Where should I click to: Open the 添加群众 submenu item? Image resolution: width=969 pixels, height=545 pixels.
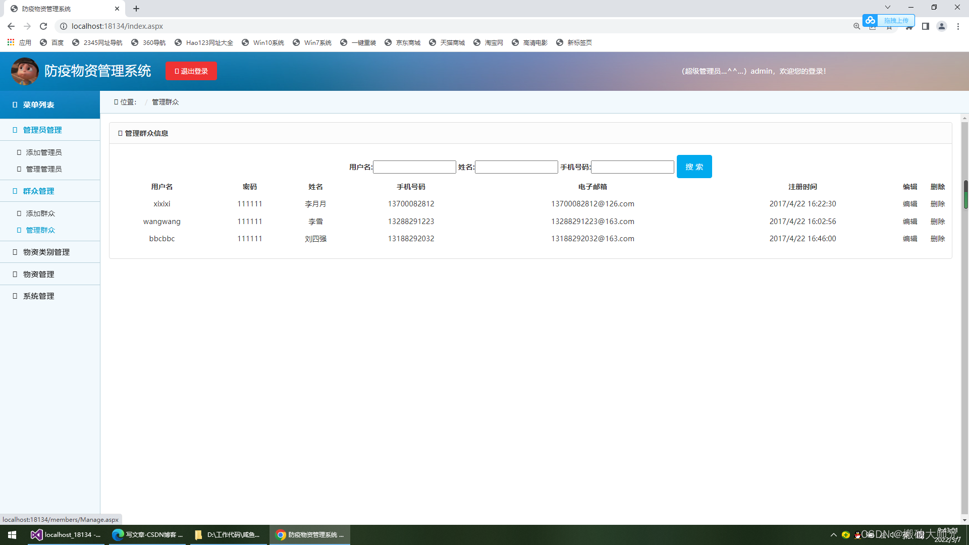point(40,213)
